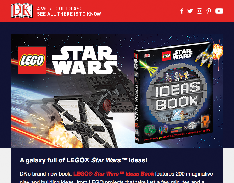This screenshot has height=183, width=234.
Task: Follow the LEGO Star Wars Ideas Book link
Action: [x=113, y=174]
